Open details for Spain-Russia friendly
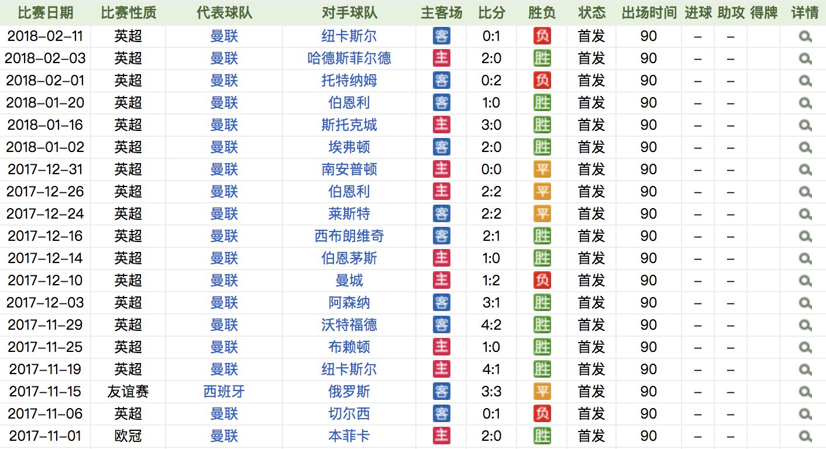 click(806, 391)
